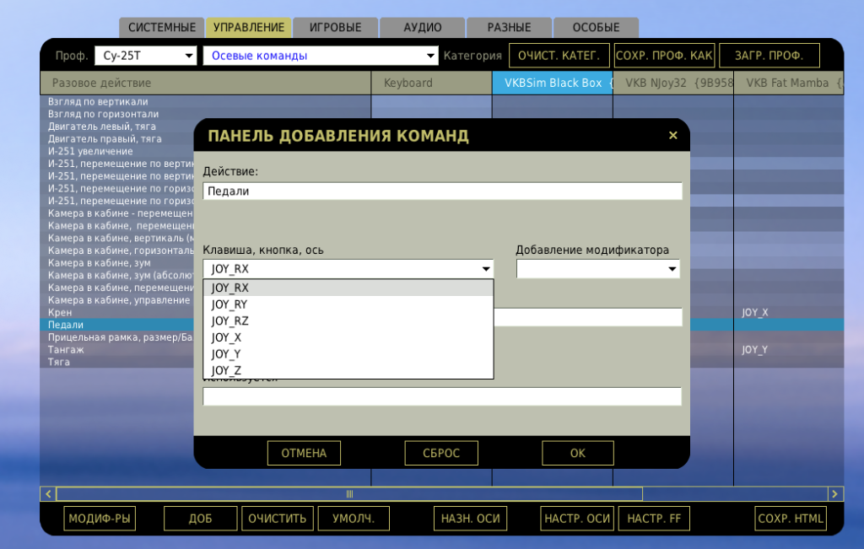Choose JOY_RZ in the open axis list
The width and height of the screenshot is (864, 549).
click(229, 321)
